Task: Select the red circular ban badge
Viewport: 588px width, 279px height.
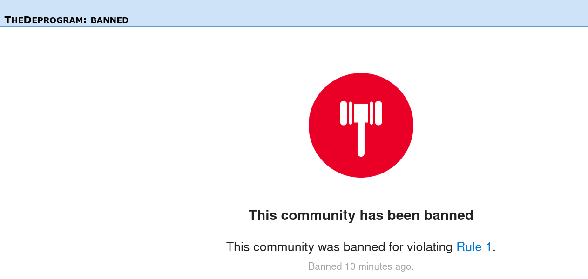Action: pyautogui.click(x=361, y=125)
